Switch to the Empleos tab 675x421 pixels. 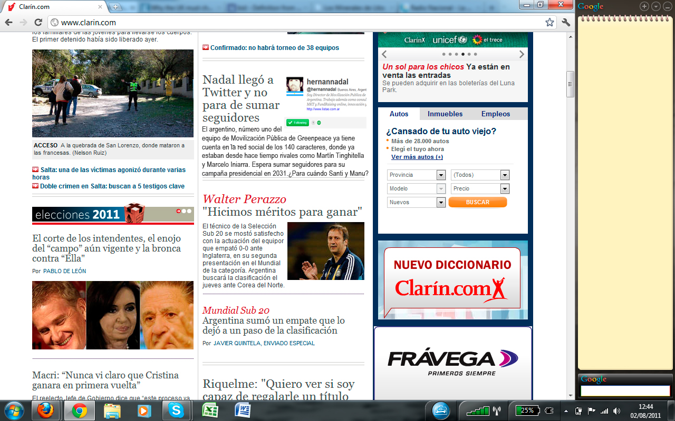click(496, 114)
